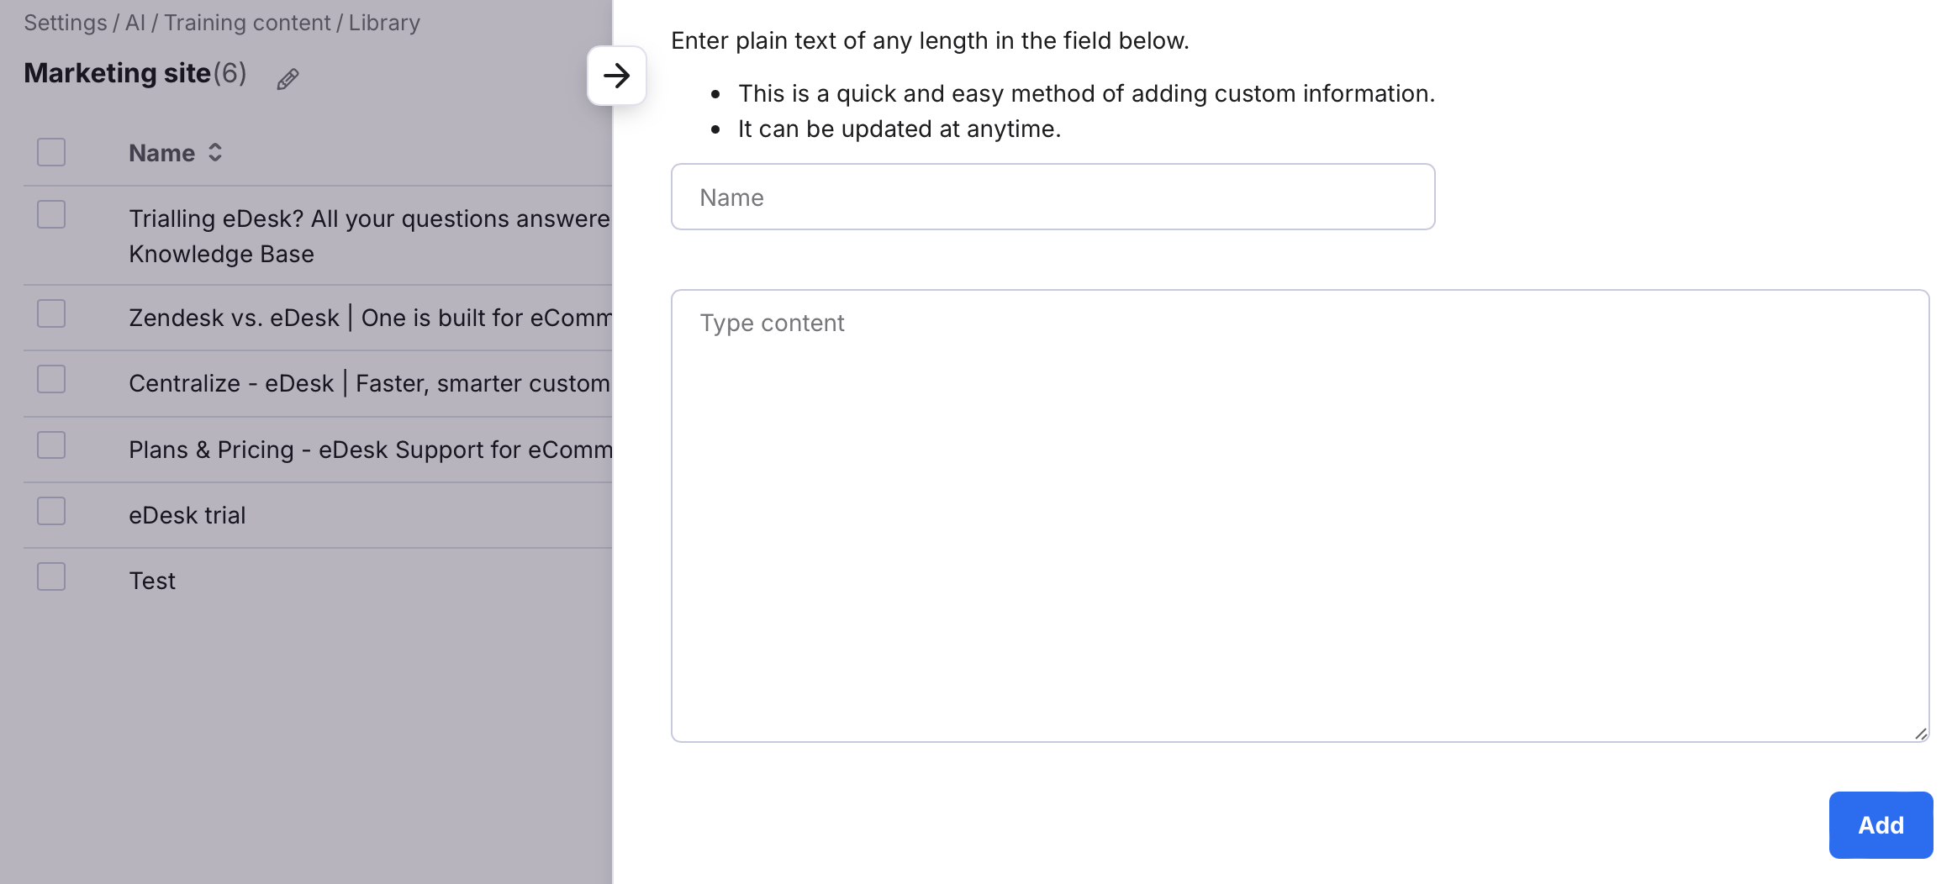Open the Zendesk vs. eDesk entry
Viewport: 1952px width, 884px height.
[x=370, y=318]
